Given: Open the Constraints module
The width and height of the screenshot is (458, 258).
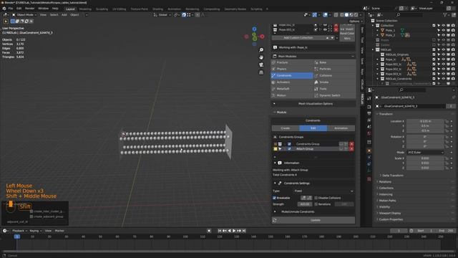Looking at the screenshot, I should pyautogui.click(x=292, y=75).
